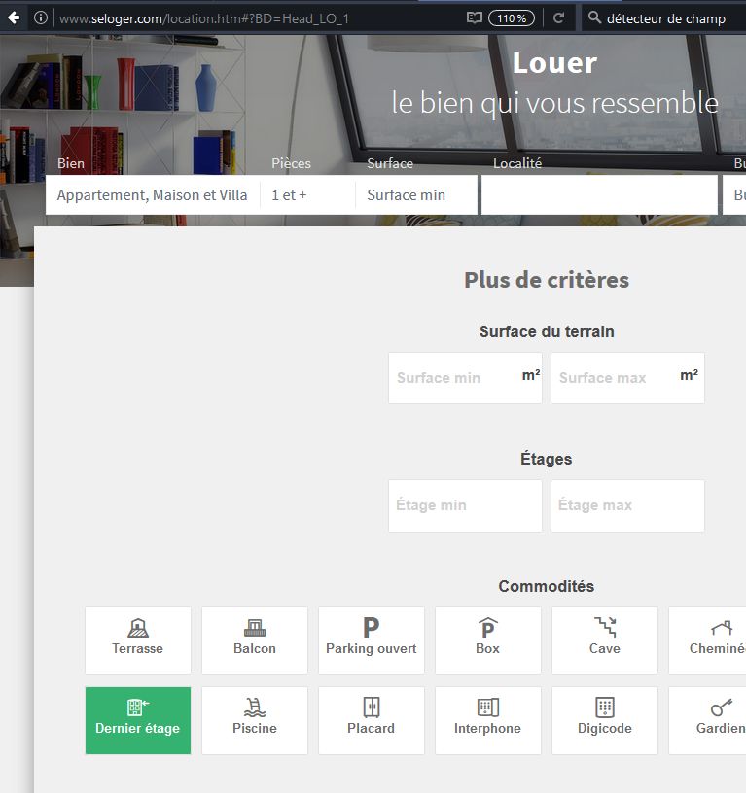Click terrain 'Surface min' field
The width and height of the screenshot is (746, 793).
[x=465, y=378]
